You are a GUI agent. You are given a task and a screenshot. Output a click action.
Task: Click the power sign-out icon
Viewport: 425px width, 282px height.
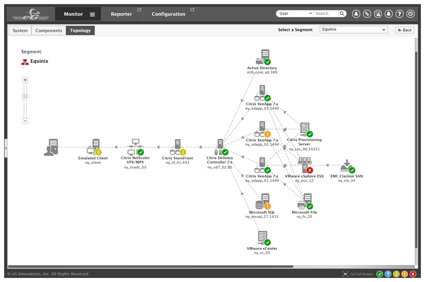click(x=410, y=14)
